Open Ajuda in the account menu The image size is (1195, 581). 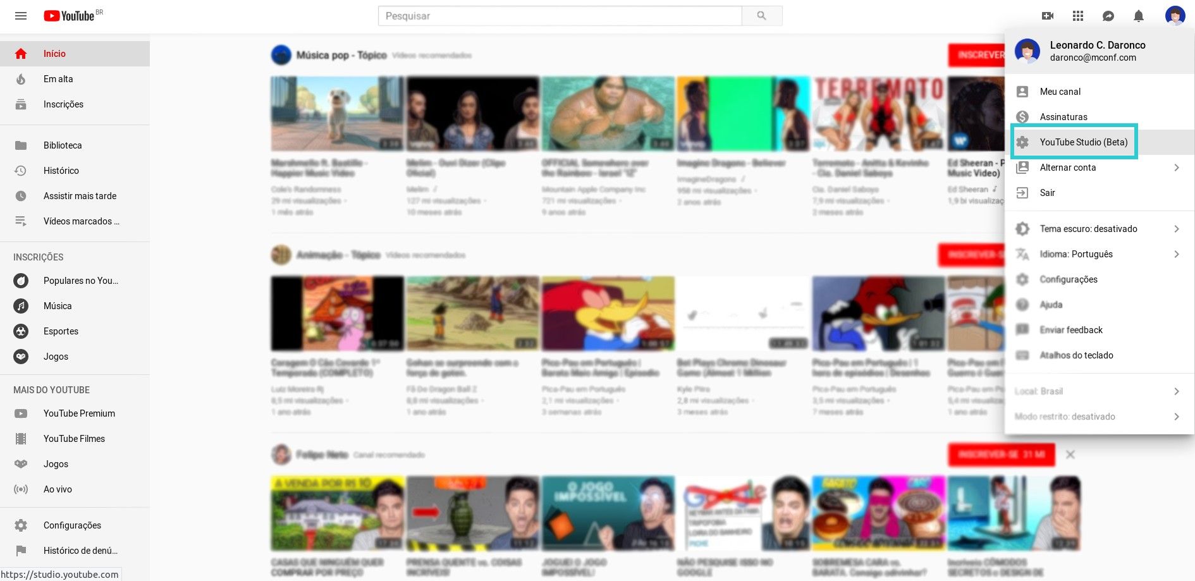pyautogui.click(x=1100, y=305)
